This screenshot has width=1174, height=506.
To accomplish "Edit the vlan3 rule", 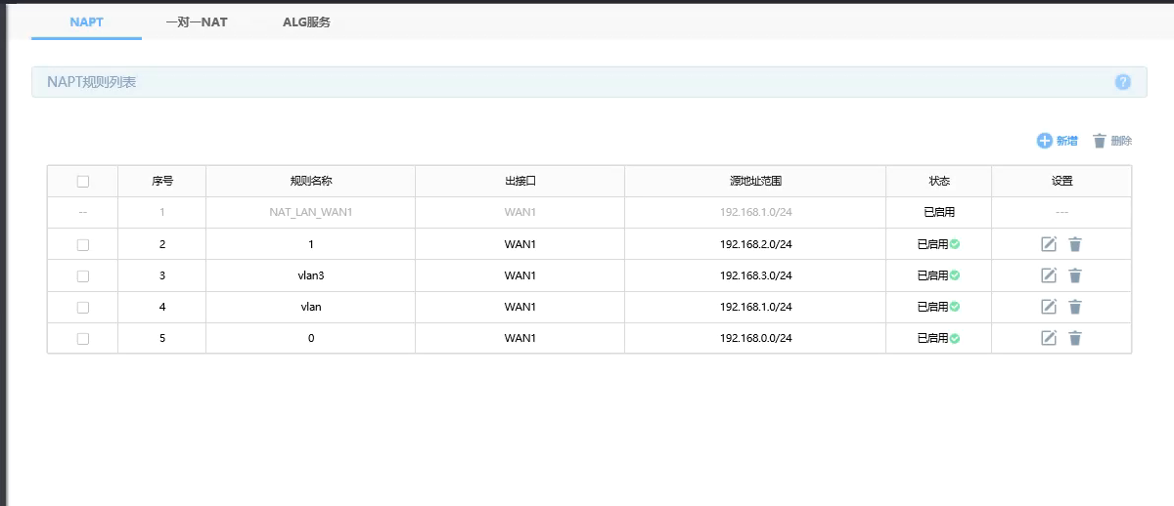I will (x=1049, y=275).
